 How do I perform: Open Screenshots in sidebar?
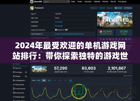[19, 93]
